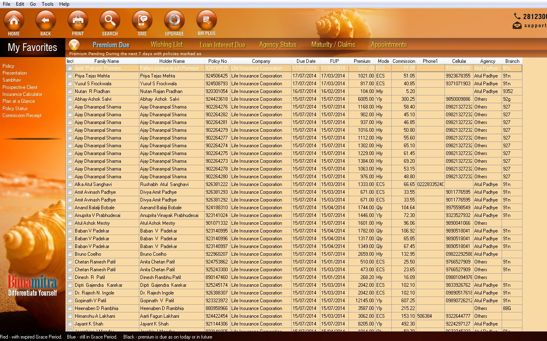The width and height of the screenshot is (547, 341).
Task: Open the Policy Status link
Action: pos(15,108)
